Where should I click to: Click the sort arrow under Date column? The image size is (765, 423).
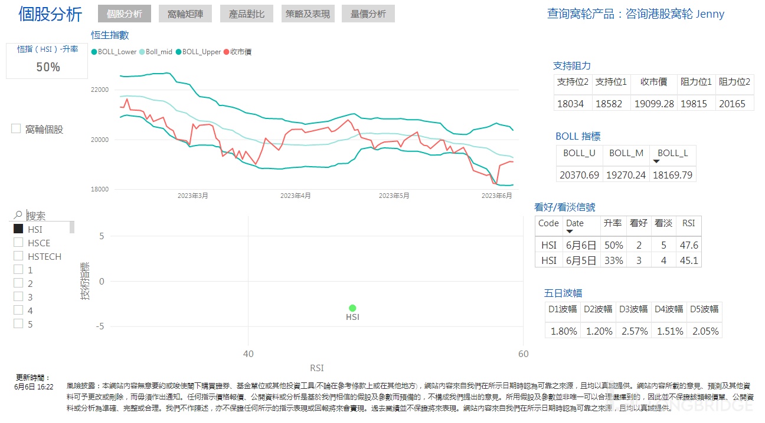click(x=570, y=232)
